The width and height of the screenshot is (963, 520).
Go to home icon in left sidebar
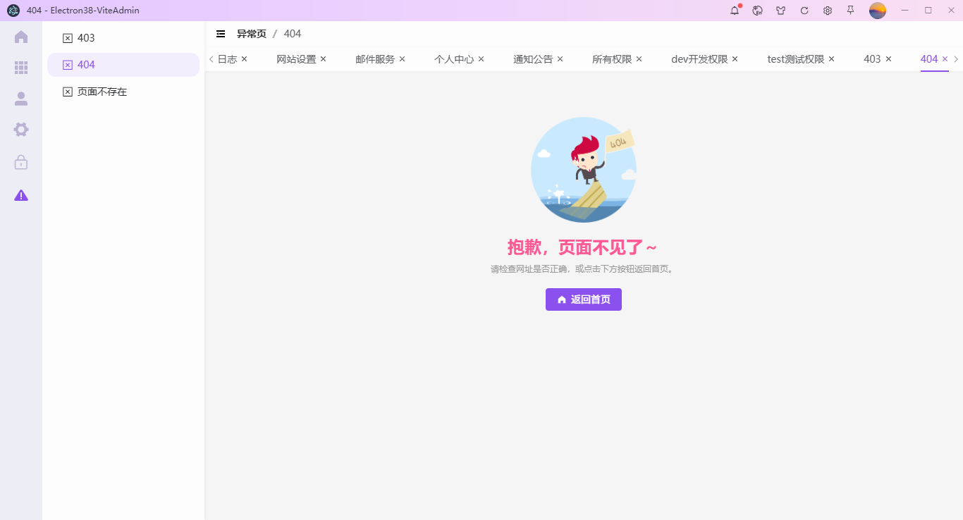coord(21,37)
